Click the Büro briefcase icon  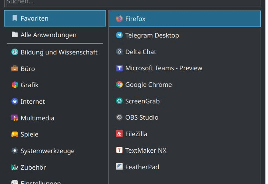point(15,68)
